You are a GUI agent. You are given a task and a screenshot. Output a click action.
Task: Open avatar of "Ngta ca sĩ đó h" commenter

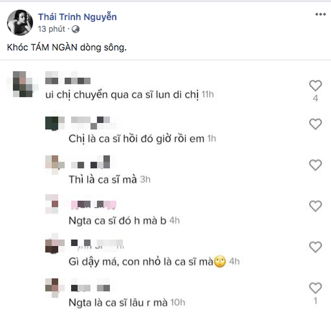click(53, 205)
